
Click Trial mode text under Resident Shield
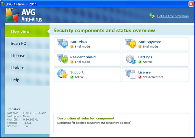click(x=82, y=62)
